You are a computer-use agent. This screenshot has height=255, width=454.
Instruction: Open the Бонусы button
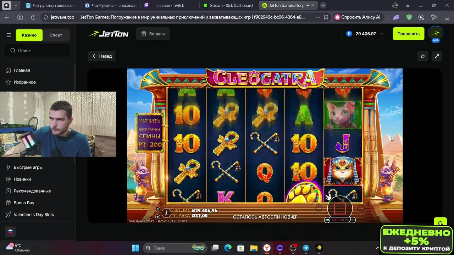(x=153, y=34)
